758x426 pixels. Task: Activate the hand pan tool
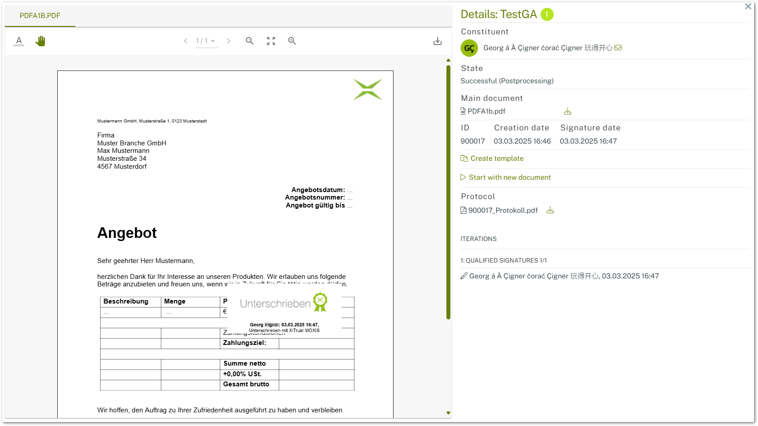pyautogui.click(x=41, y=41)
